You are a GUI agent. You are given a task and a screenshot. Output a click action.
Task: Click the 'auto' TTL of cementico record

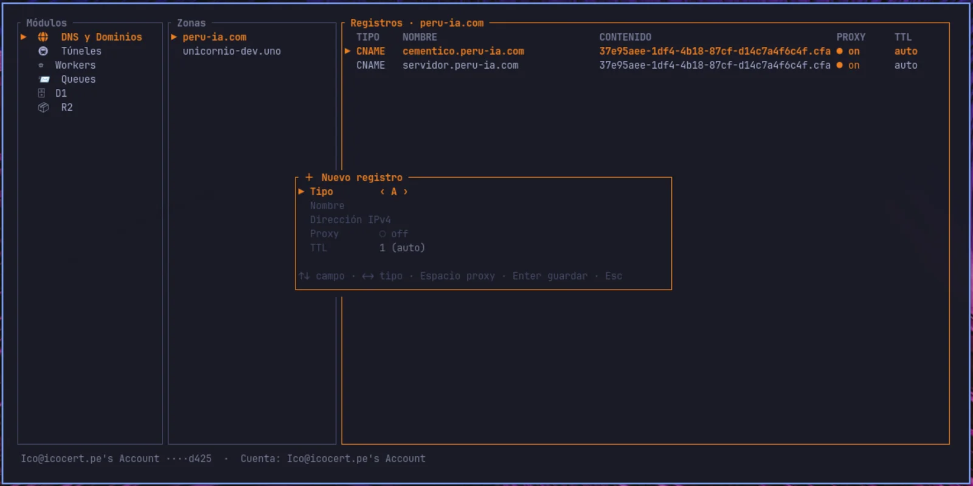pos(906,51)
